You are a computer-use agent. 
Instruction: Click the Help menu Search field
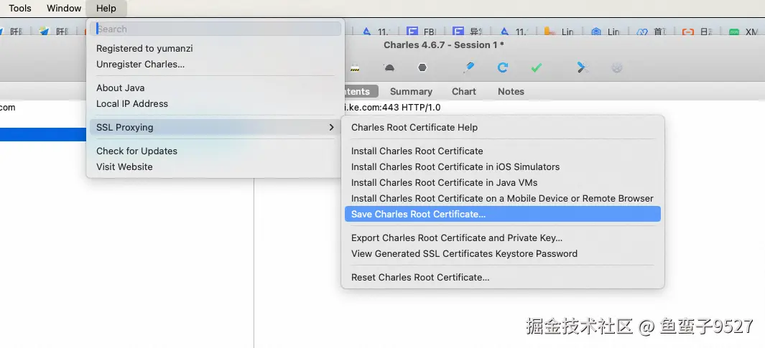(x=215, y=29)
